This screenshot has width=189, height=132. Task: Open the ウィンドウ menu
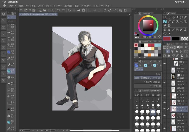(98, 6)
